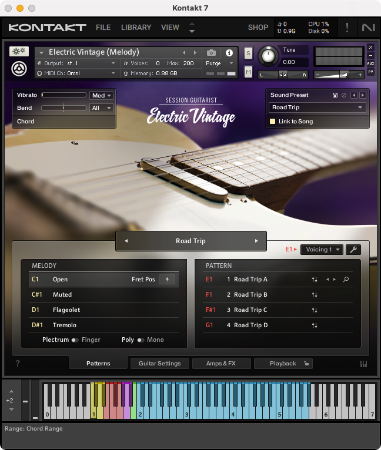Select previous pattern arrow on Road Trip A row
The width and height of the screenshot is (381, 450).
327,279
